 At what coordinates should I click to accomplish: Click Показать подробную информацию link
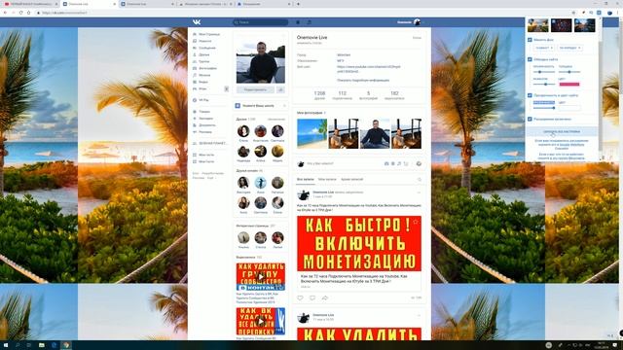pyautogui.click(x=363, y=80)
